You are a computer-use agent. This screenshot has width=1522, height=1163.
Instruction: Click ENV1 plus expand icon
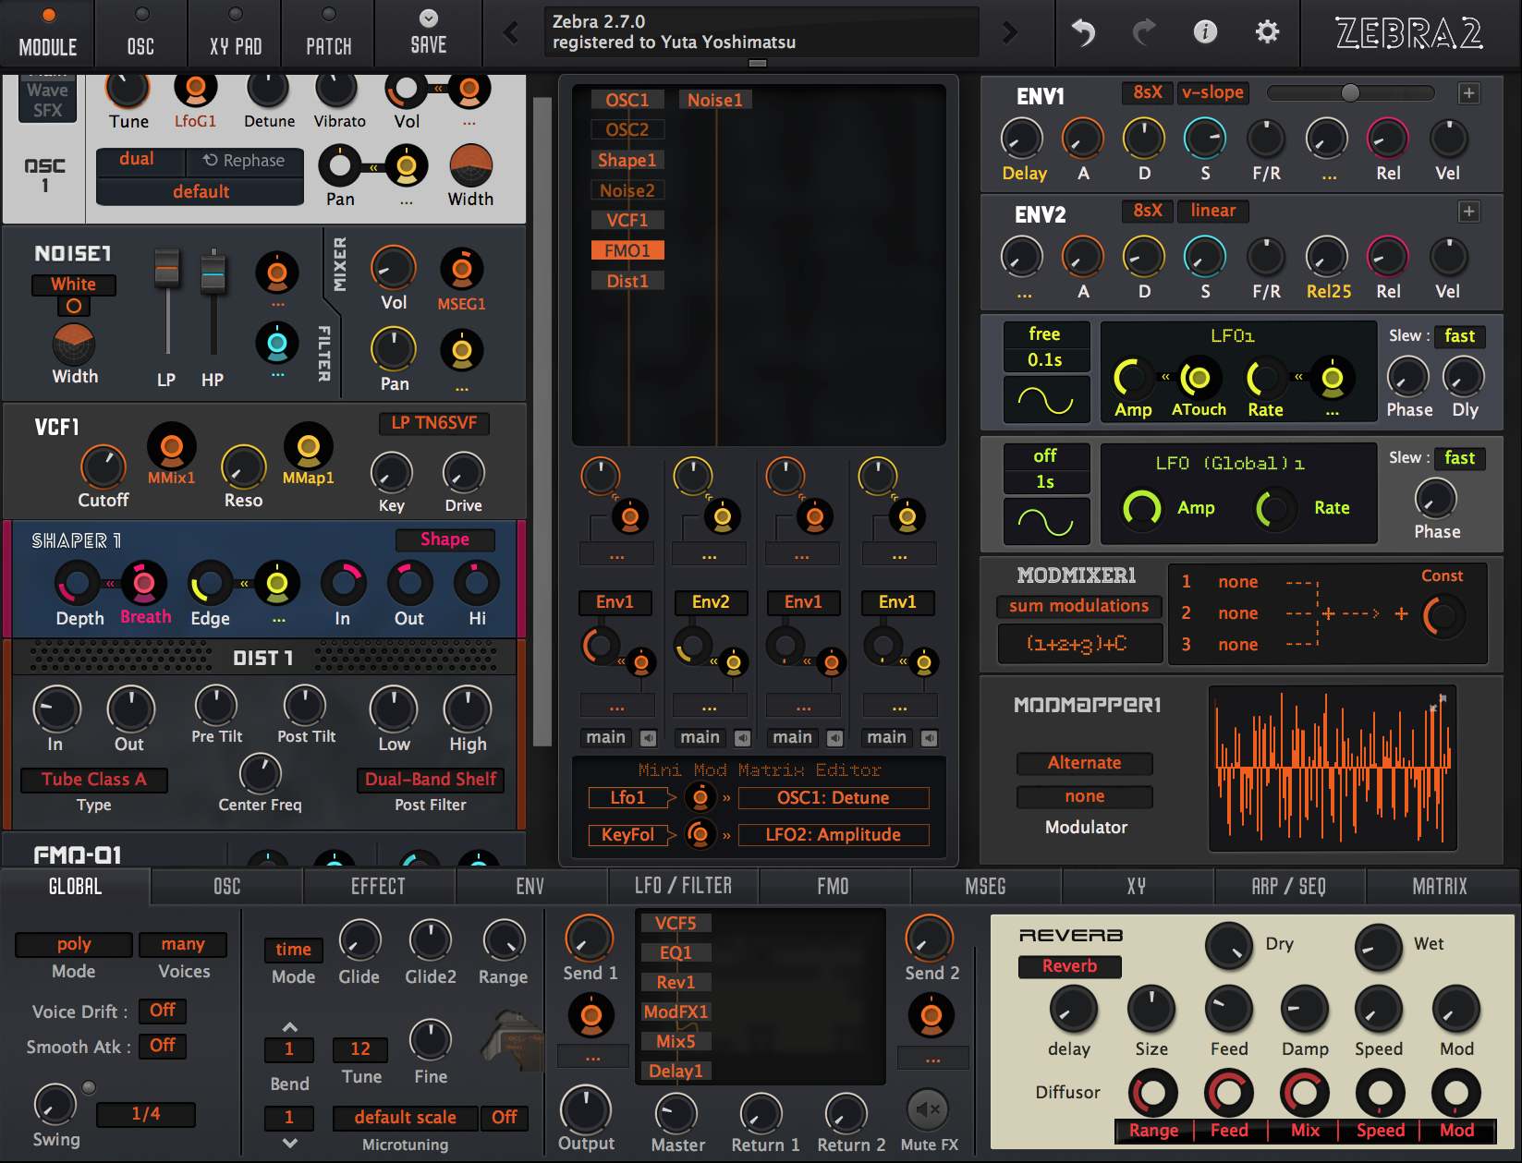pos(1468,93)
